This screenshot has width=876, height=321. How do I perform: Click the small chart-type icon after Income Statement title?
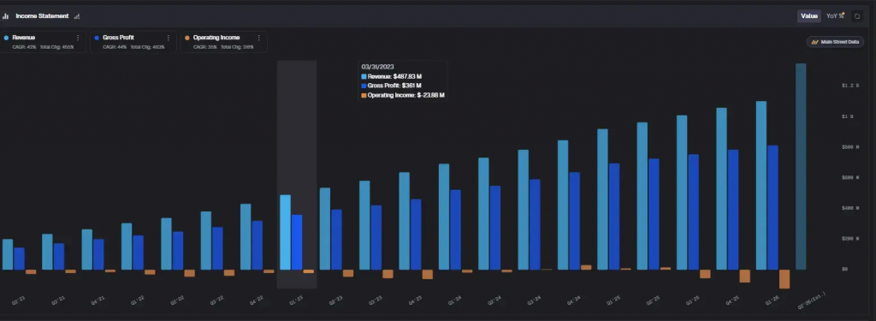point(76,16)
